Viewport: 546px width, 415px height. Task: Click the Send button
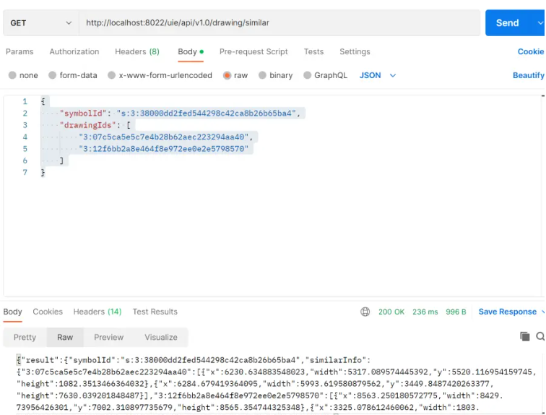(508, 23)
